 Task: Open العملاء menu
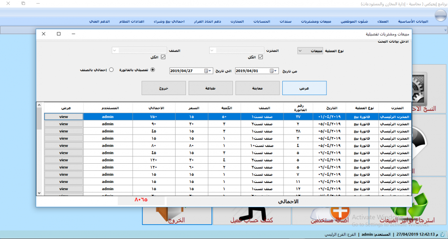tap(383, 22)
